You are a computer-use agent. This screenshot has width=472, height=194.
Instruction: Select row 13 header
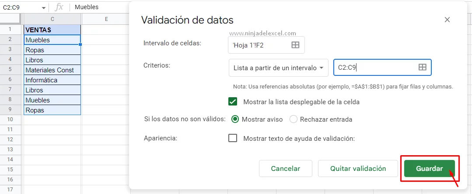click(x=10, y=150)
